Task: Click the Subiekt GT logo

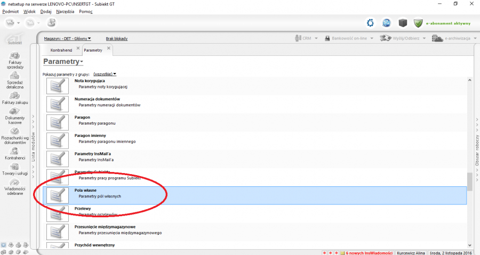Action: [14, 39]
